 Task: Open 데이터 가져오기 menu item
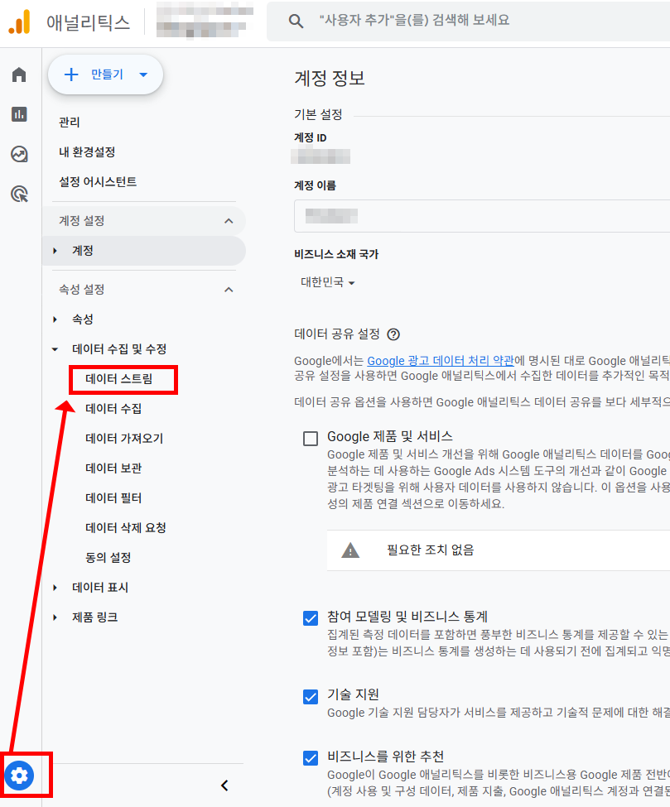pos(124,439)
